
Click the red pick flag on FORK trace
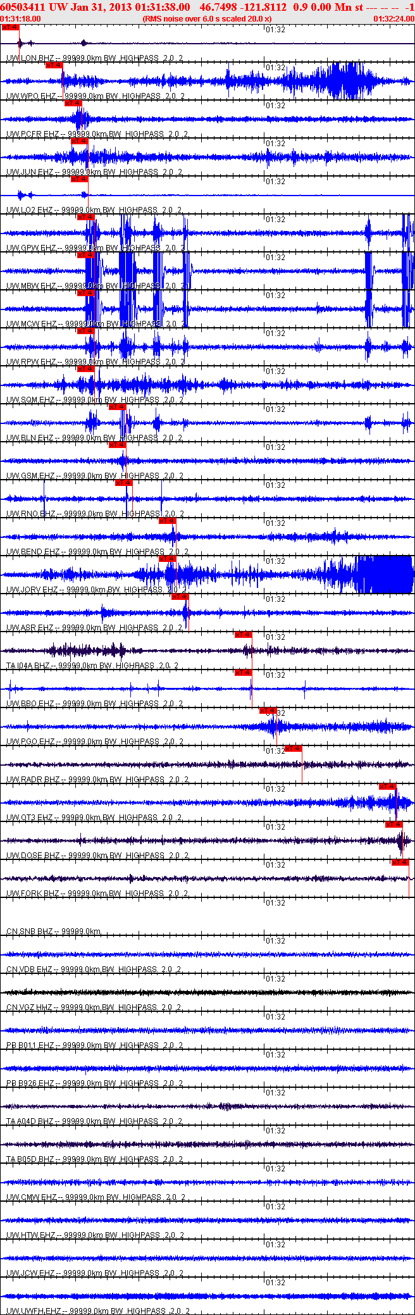[400, 863]
